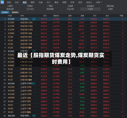Select the IC2304 contract row
The width and height of the screenshot is (127, 118).
click(x=63, y=19)
